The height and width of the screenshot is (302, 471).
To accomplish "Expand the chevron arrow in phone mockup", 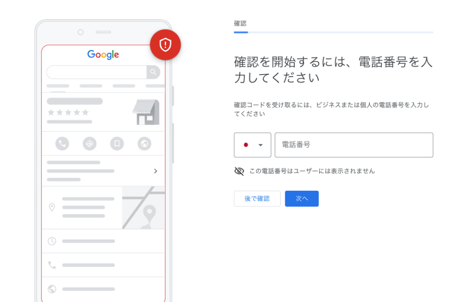I will click(x=155, y=171).
